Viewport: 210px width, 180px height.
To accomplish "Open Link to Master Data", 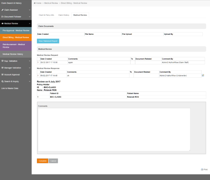I will tap(10, 88).
